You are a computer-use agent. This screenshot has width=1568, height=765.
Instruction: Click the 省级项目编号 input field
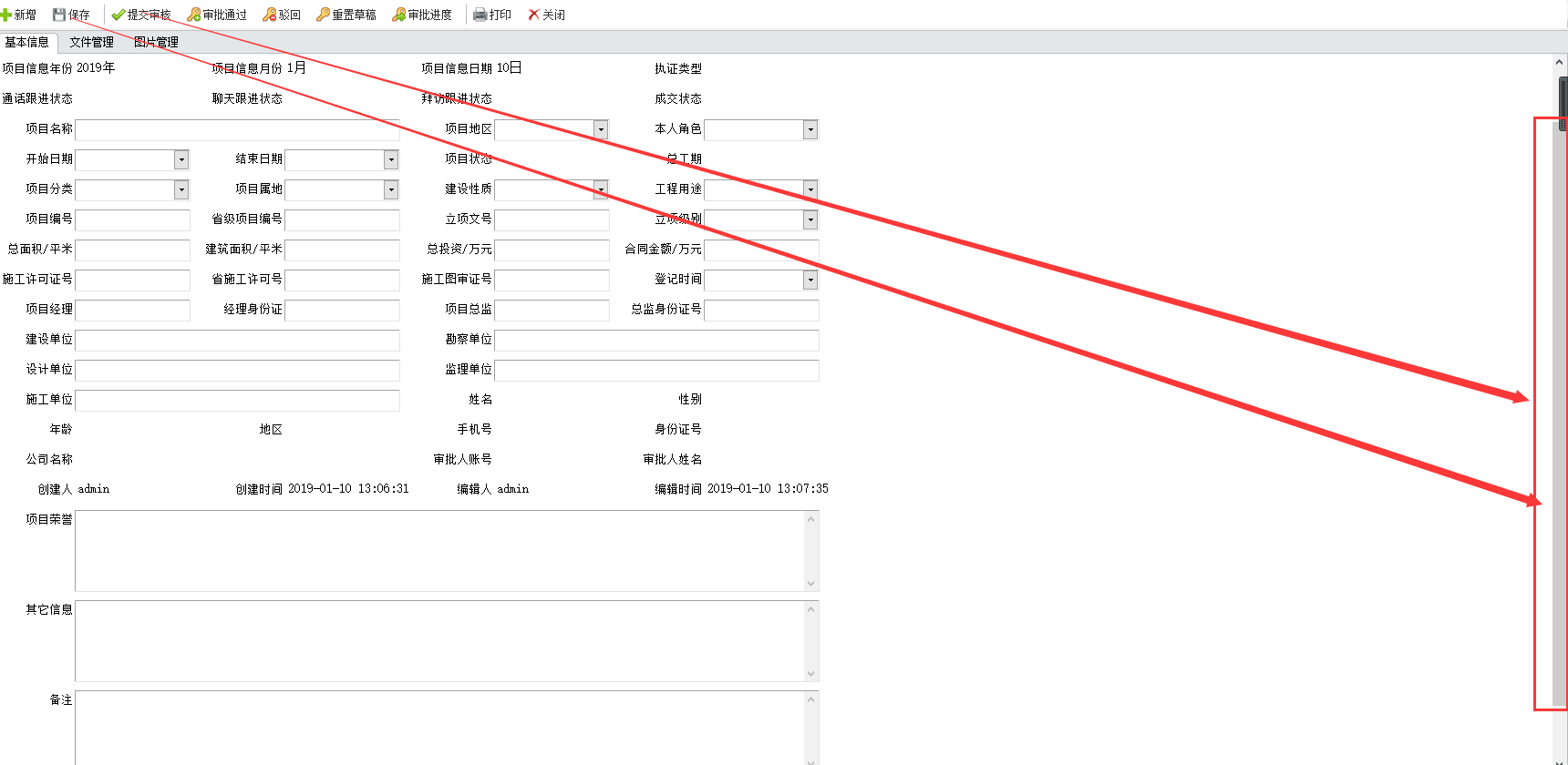click(x=342, y=219)
